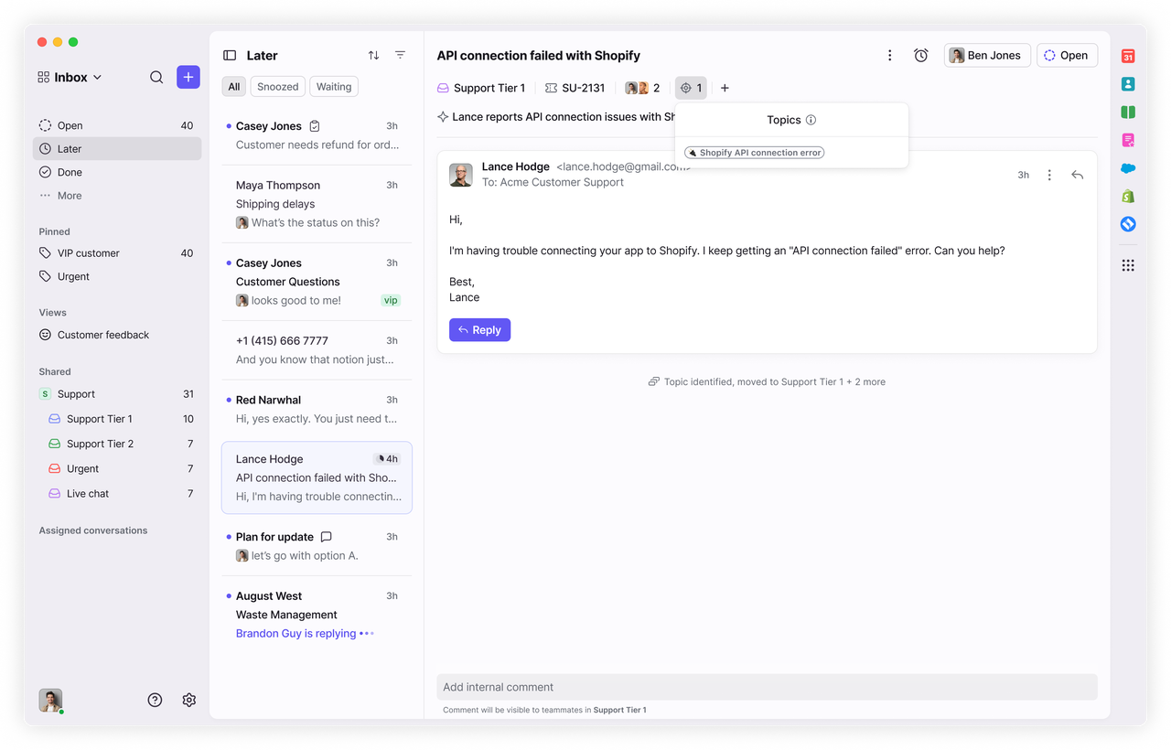
Task: Select the All filter tab
Action: tap(233, 86)
